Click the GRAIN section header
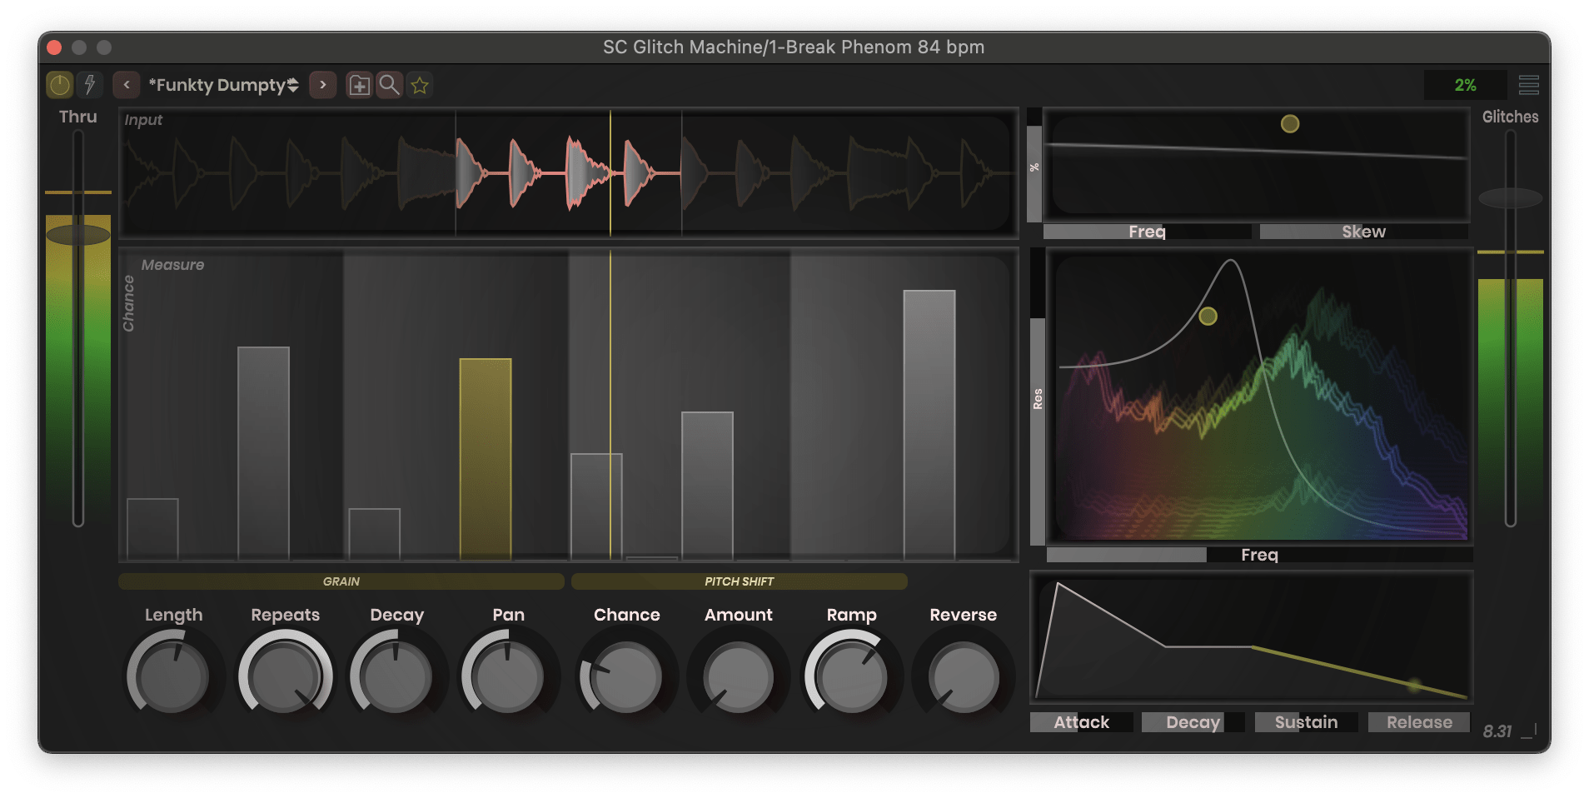 point(341,581)
